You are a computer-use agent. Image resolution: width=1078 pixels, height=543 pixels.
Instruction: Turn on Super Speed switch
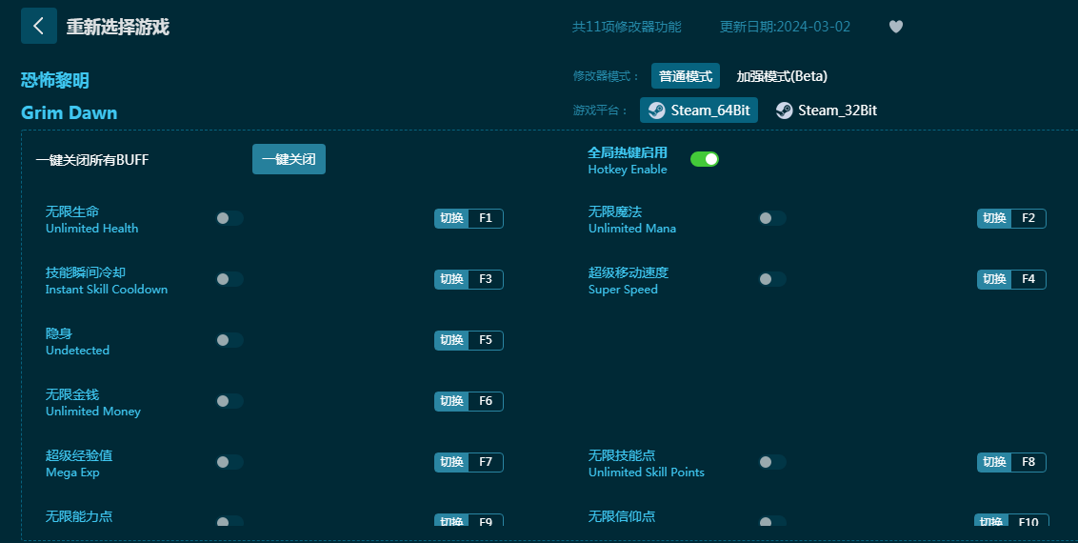click(x=772, y=279)
